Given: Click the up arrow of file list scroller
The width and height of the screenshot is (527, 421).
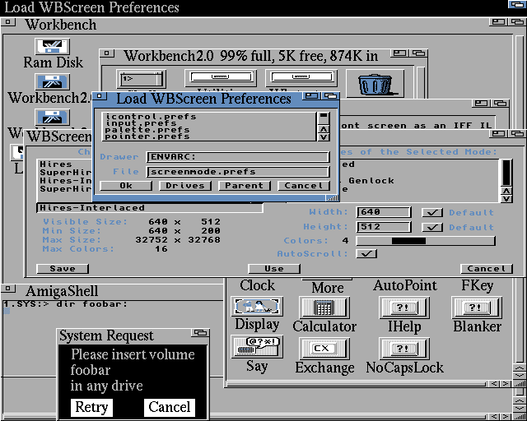Looking at the screenshot, I should click(x=324, y=129).
